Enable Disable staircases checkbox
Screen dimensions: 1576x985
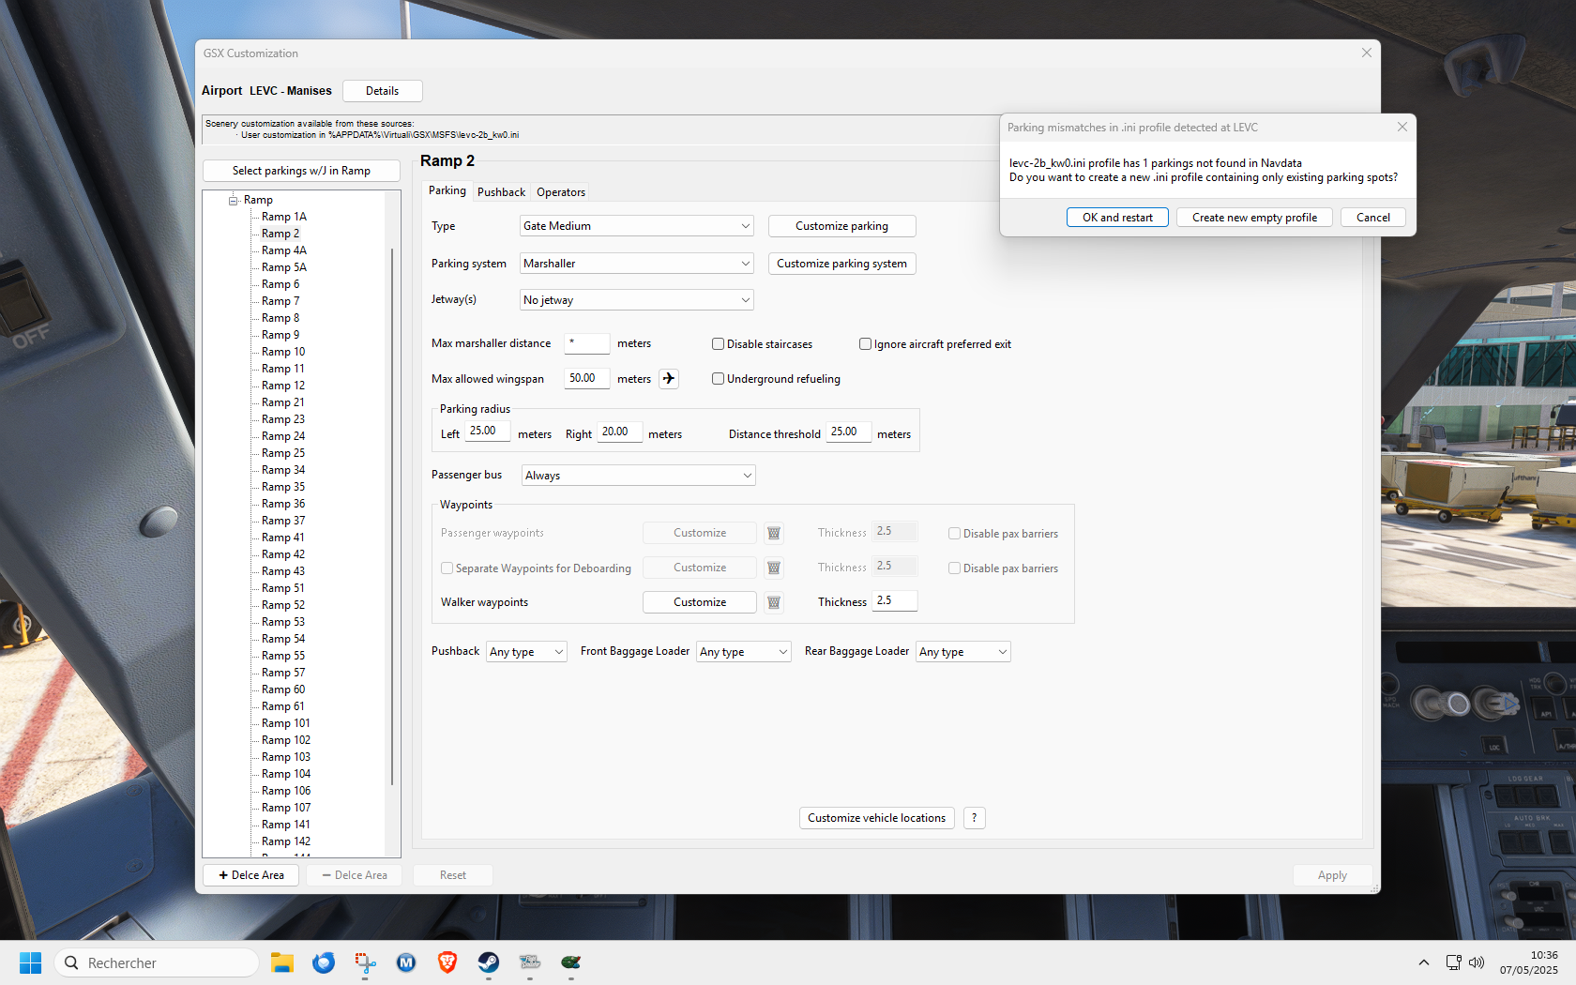point(718,344)
